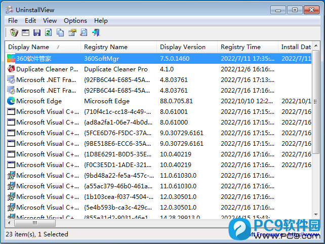Click the 360软件管家 row icon
Image resolution: width=325 pixels, height=244 pixels.
click(x=11, y=58)
